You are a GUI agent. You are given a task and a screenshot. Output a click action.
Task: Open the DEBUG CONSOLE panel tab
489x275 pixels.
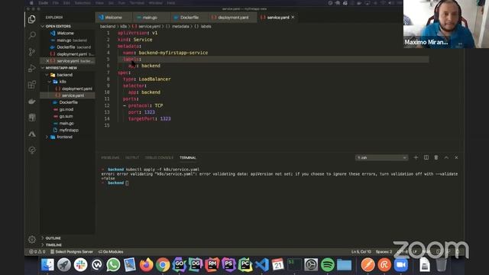(159, 158)
